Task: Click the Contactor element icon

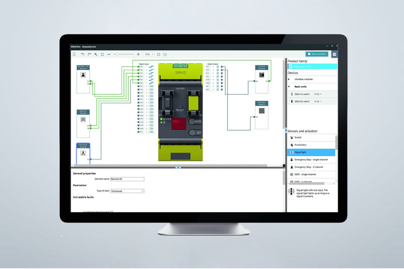Action: click(261, 75)
